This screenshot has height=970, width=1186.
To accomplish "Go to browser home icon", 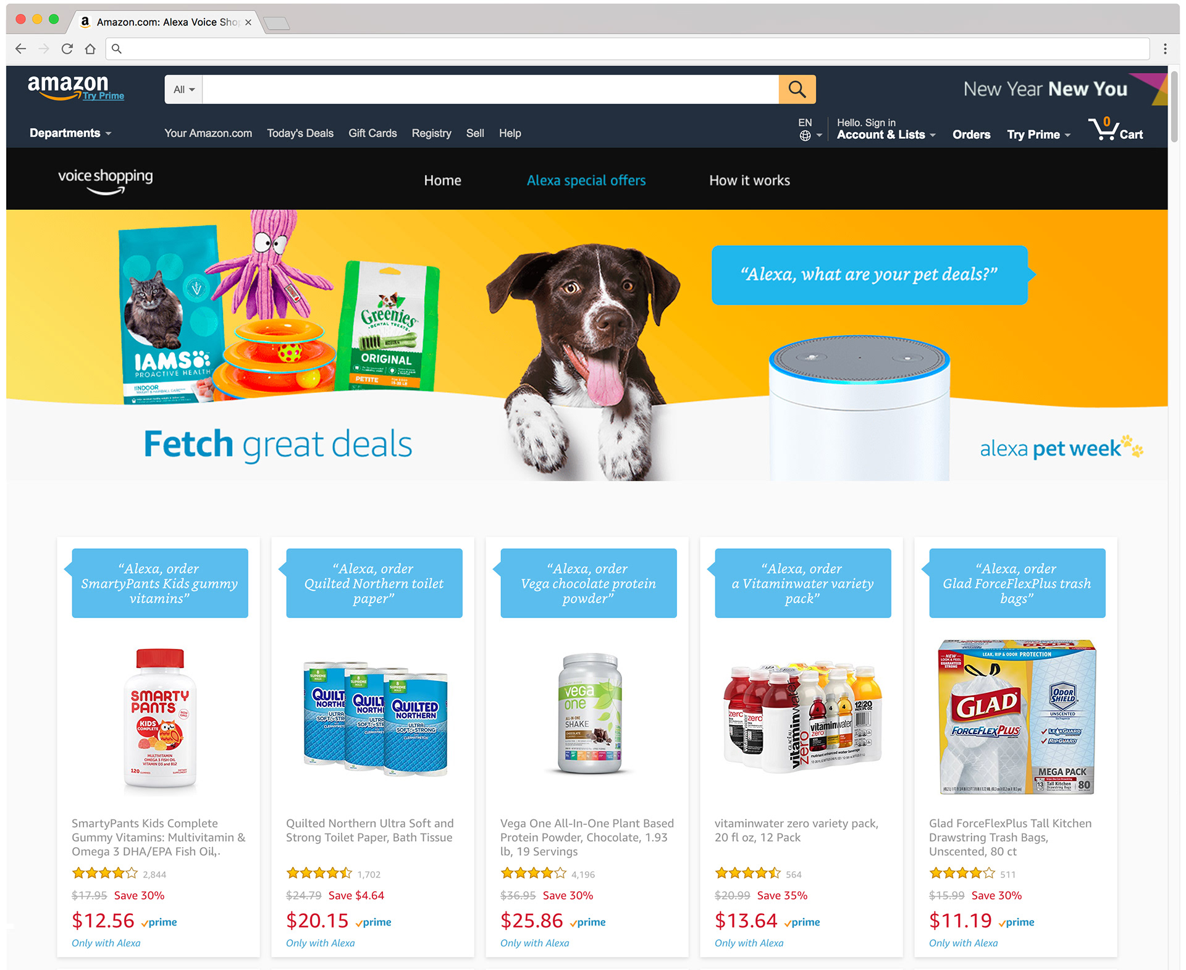I will [90, 49].
